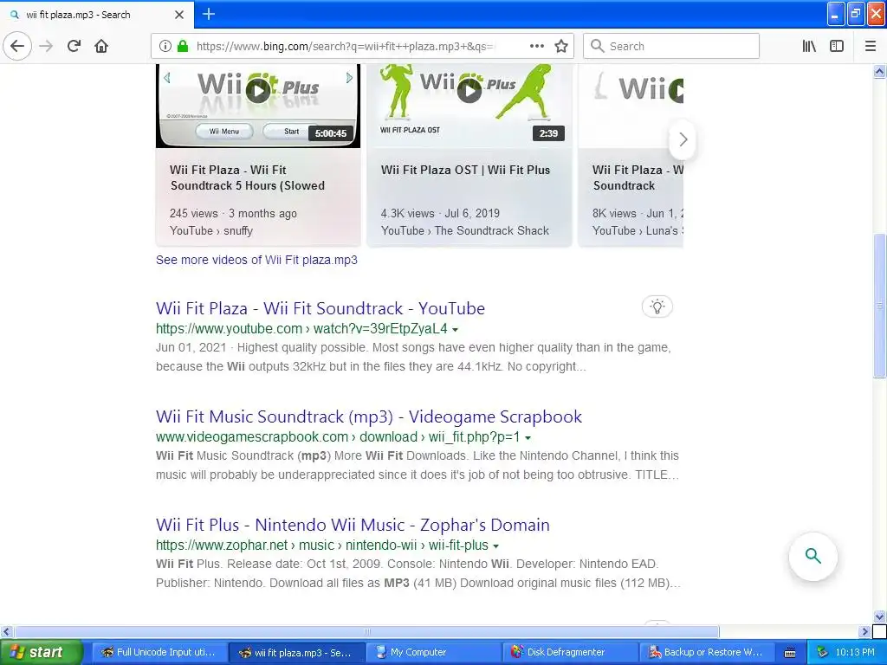Screen dimensions: 887x665
Task: Show site information icon in address bar
Action: pyautogui.click(x=165, y=46)
